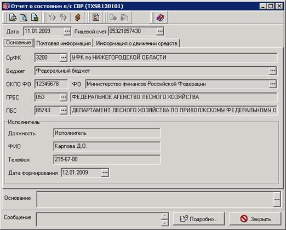Click the document check with red mark icon
The image size is (286, 230).
96,18
